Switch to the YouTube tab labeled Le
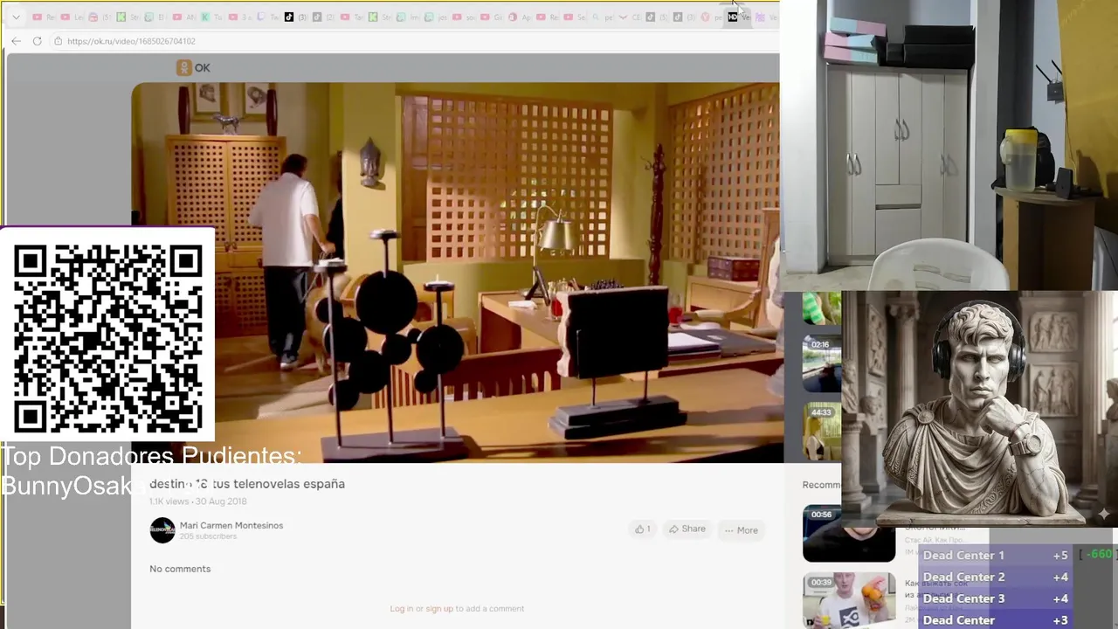Image resolution: width=1118 pixels, height=629 pixels. coord(72,17)
